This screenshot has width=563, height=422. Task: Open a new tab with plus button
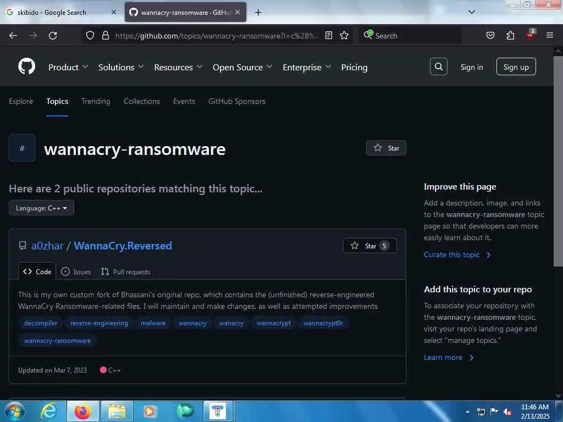258,13
